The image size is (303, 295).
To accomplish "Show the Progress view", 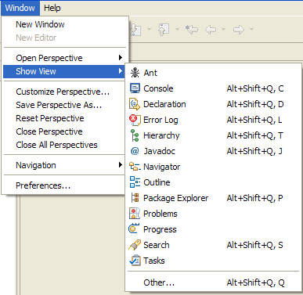I will point(213,229).
